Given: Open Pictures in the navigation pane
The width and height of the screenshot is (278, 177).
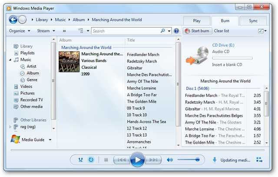Looking at the screenshot, I should point(27,93).
